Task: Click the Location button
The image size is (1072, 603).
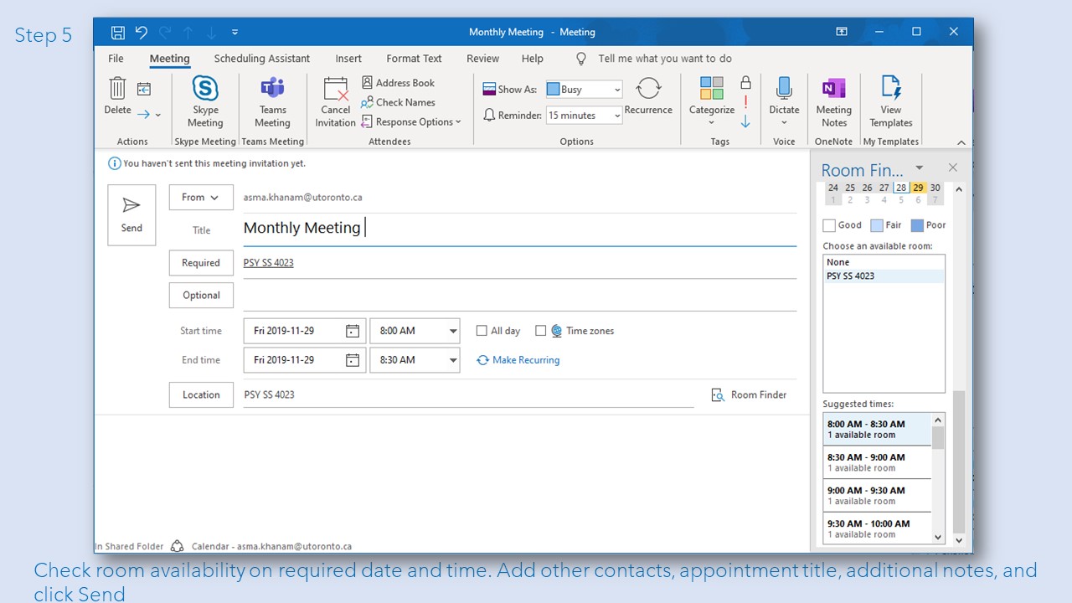Action: 201,395
